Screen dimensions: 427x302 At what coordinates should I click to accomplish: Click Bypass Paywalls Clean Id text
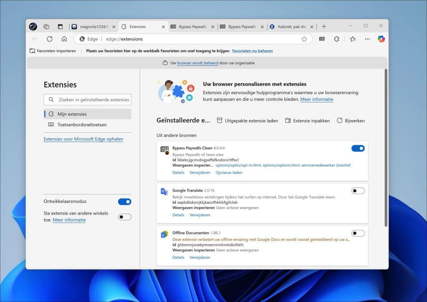tap(206, 160)
